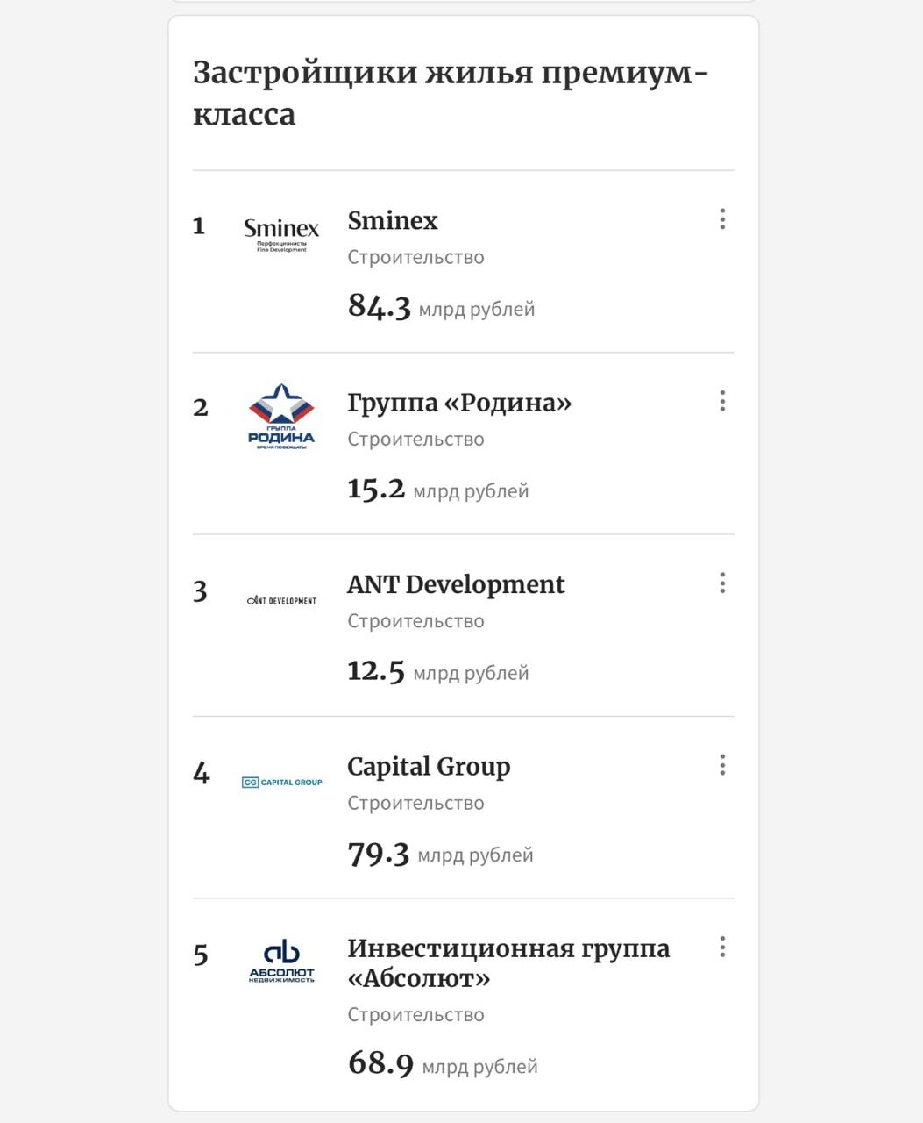The width and height of the screenshot is (923, 1123).
Task: Open the Capital Group company link
Action: point(429,767)
